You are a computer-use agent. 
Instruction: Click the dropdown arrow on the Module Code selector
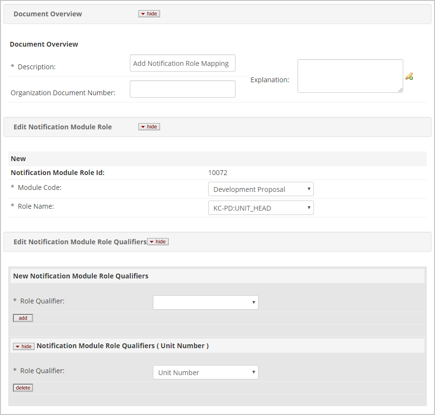[309, 189]
